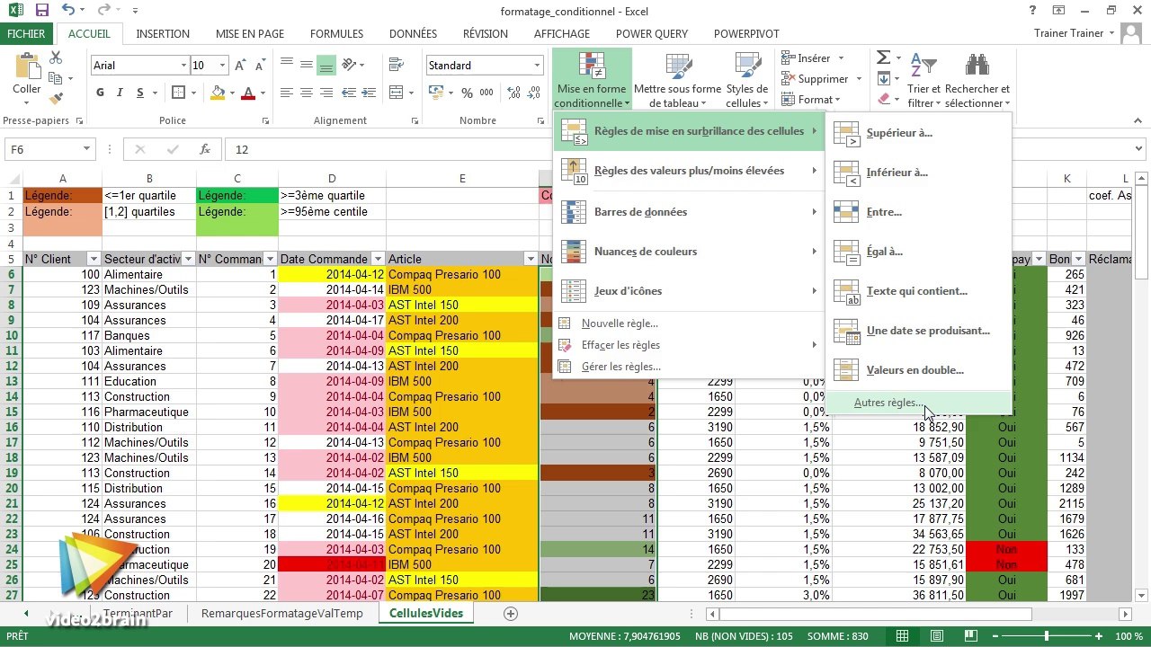Open filter dropdown for N° Client column

pyautogui.click(x=93, y=259)
